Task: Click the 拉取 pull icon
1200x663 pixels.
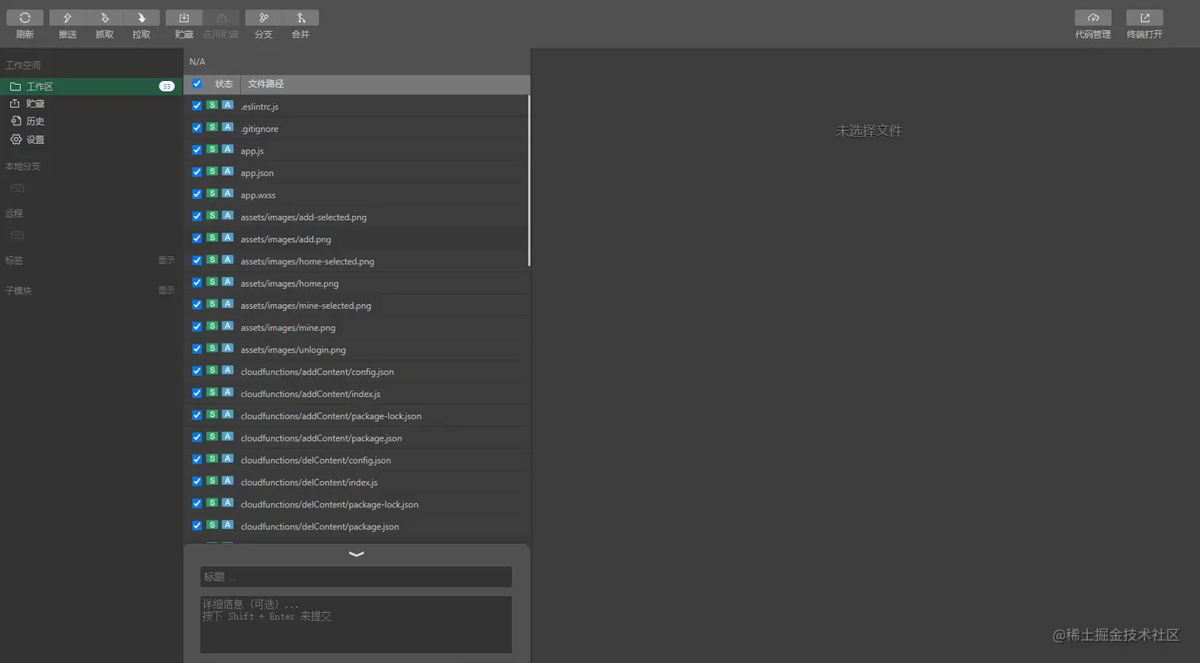Action: 141,17
